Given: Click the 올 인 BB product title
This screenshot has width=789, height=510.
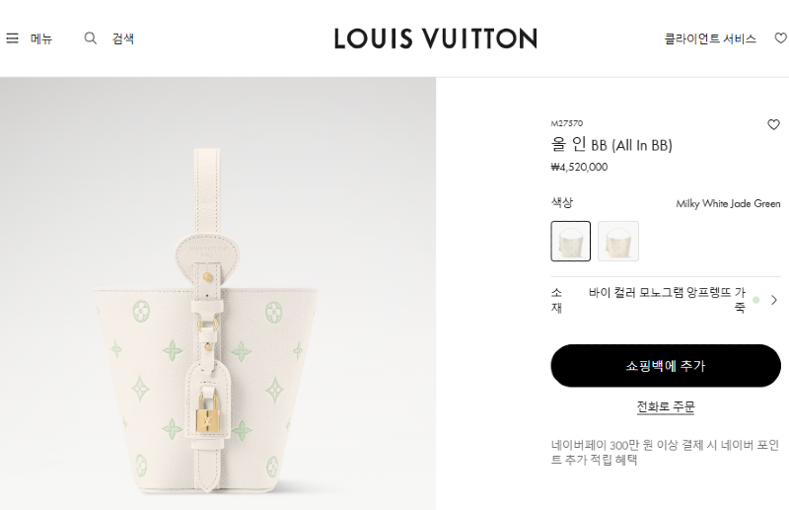Looking at the screenshot, I should click(x=611, y=145).
